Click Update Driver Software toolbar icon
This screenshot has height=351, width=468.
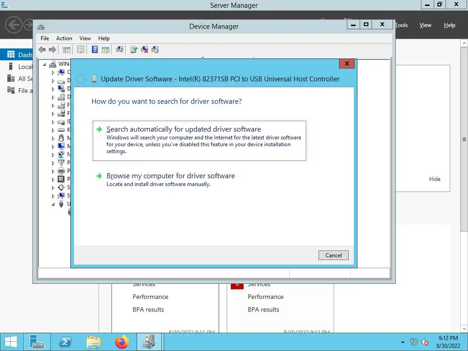[x=134, y=49]
